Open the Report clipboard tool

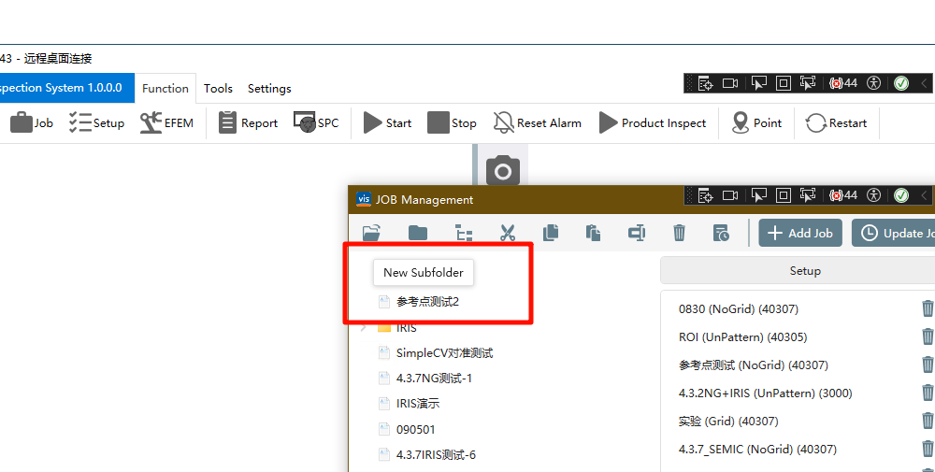[248, 122]
